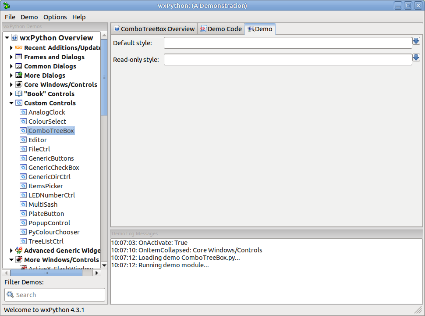Expand the Advanced Generic Widgets node
Image resolution: width=425 pixels, height=316 pixels.
click(x=11, y=251)
